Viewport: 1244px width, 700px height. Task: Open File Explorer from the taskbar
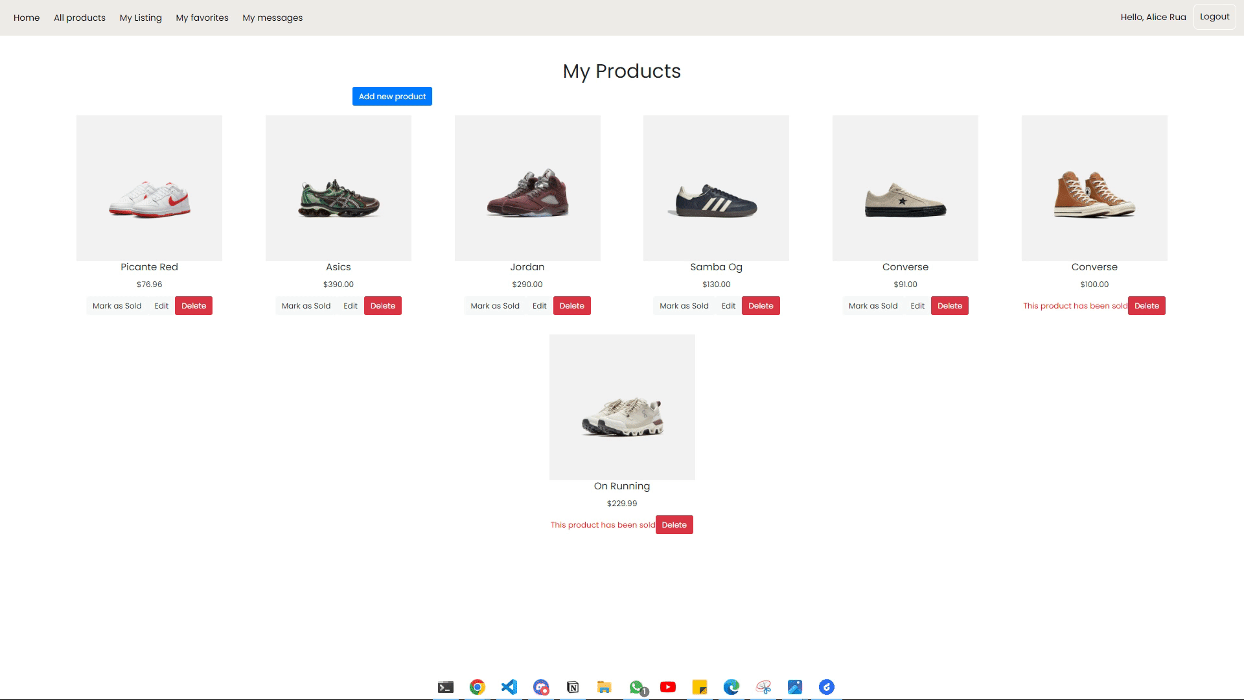(x=605, y=687)
